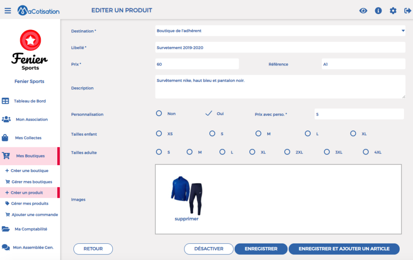The image size is (413, 260).
Task: Collapse the Mes Boutiques menu section
Action: 30,156
